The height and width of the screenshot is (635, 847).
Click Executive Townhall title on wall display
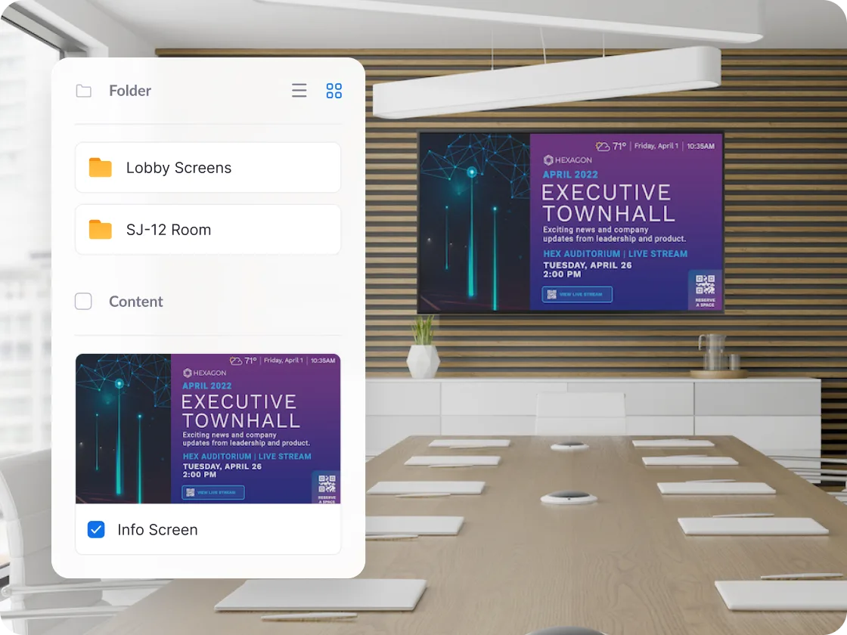609,203
